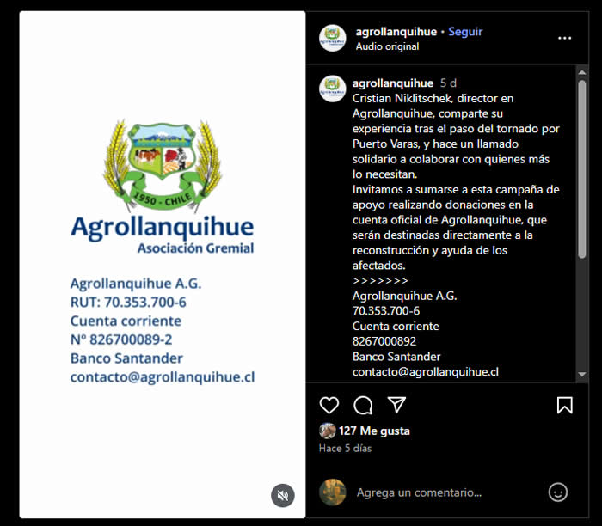Click scrollbar down arrow in caption panel
The width and height of the screenshot is (602, 526).
(x=582, y=375)
